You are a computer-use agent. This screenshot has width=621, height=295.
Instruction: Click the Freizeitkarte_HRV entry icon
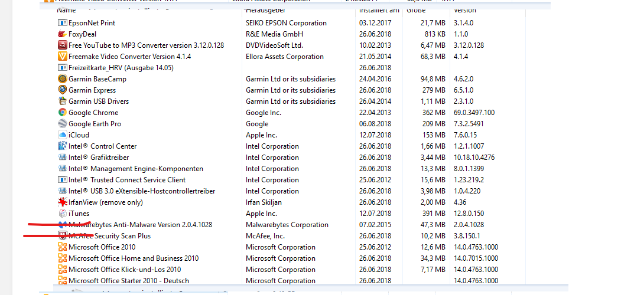pos(62,68)
